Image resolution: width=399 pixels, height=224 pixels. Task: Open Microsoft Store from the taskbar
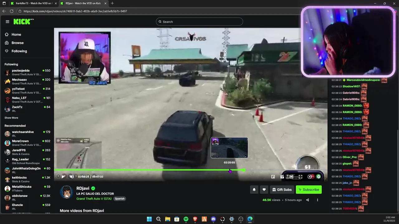coord(177,219)
